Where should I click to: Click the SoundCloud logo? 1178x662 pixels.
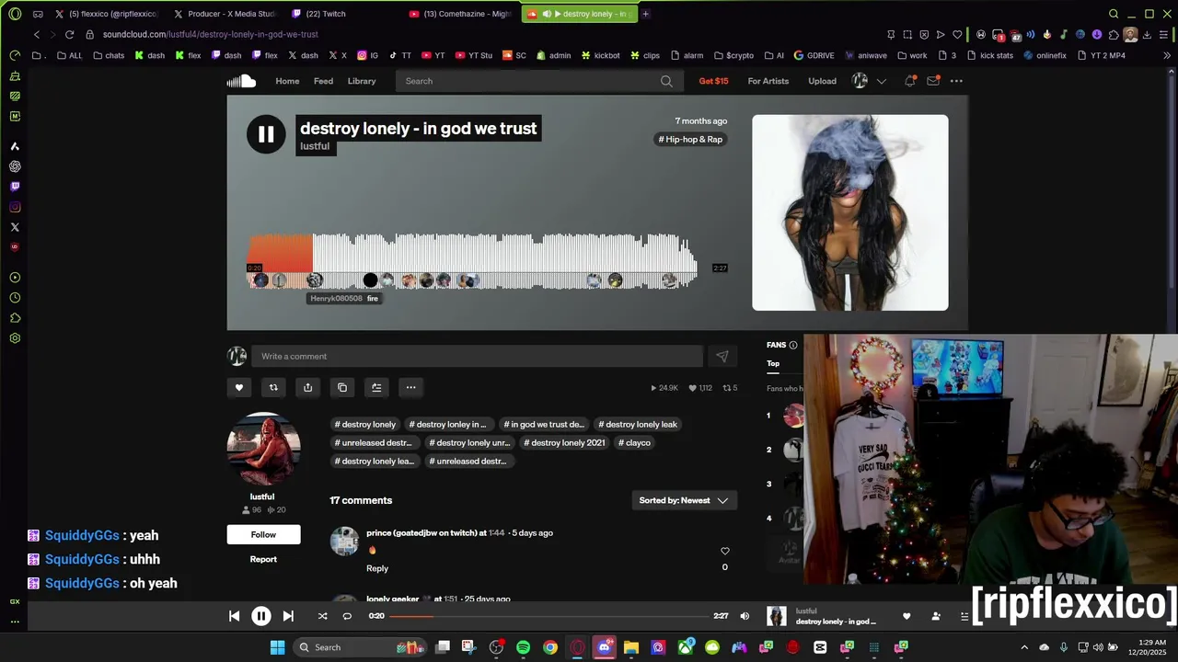[x=241, y=81]
